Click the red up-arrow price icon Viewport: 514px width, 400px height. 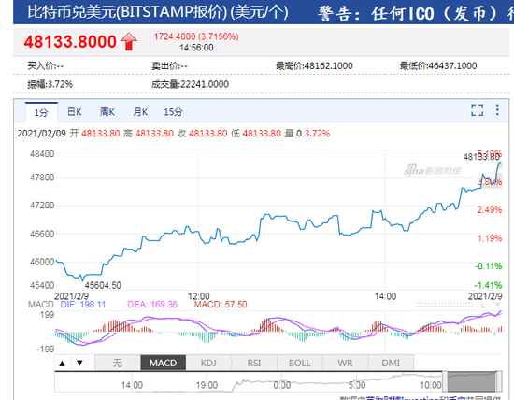pyautogui.click(x=129, y=42)
